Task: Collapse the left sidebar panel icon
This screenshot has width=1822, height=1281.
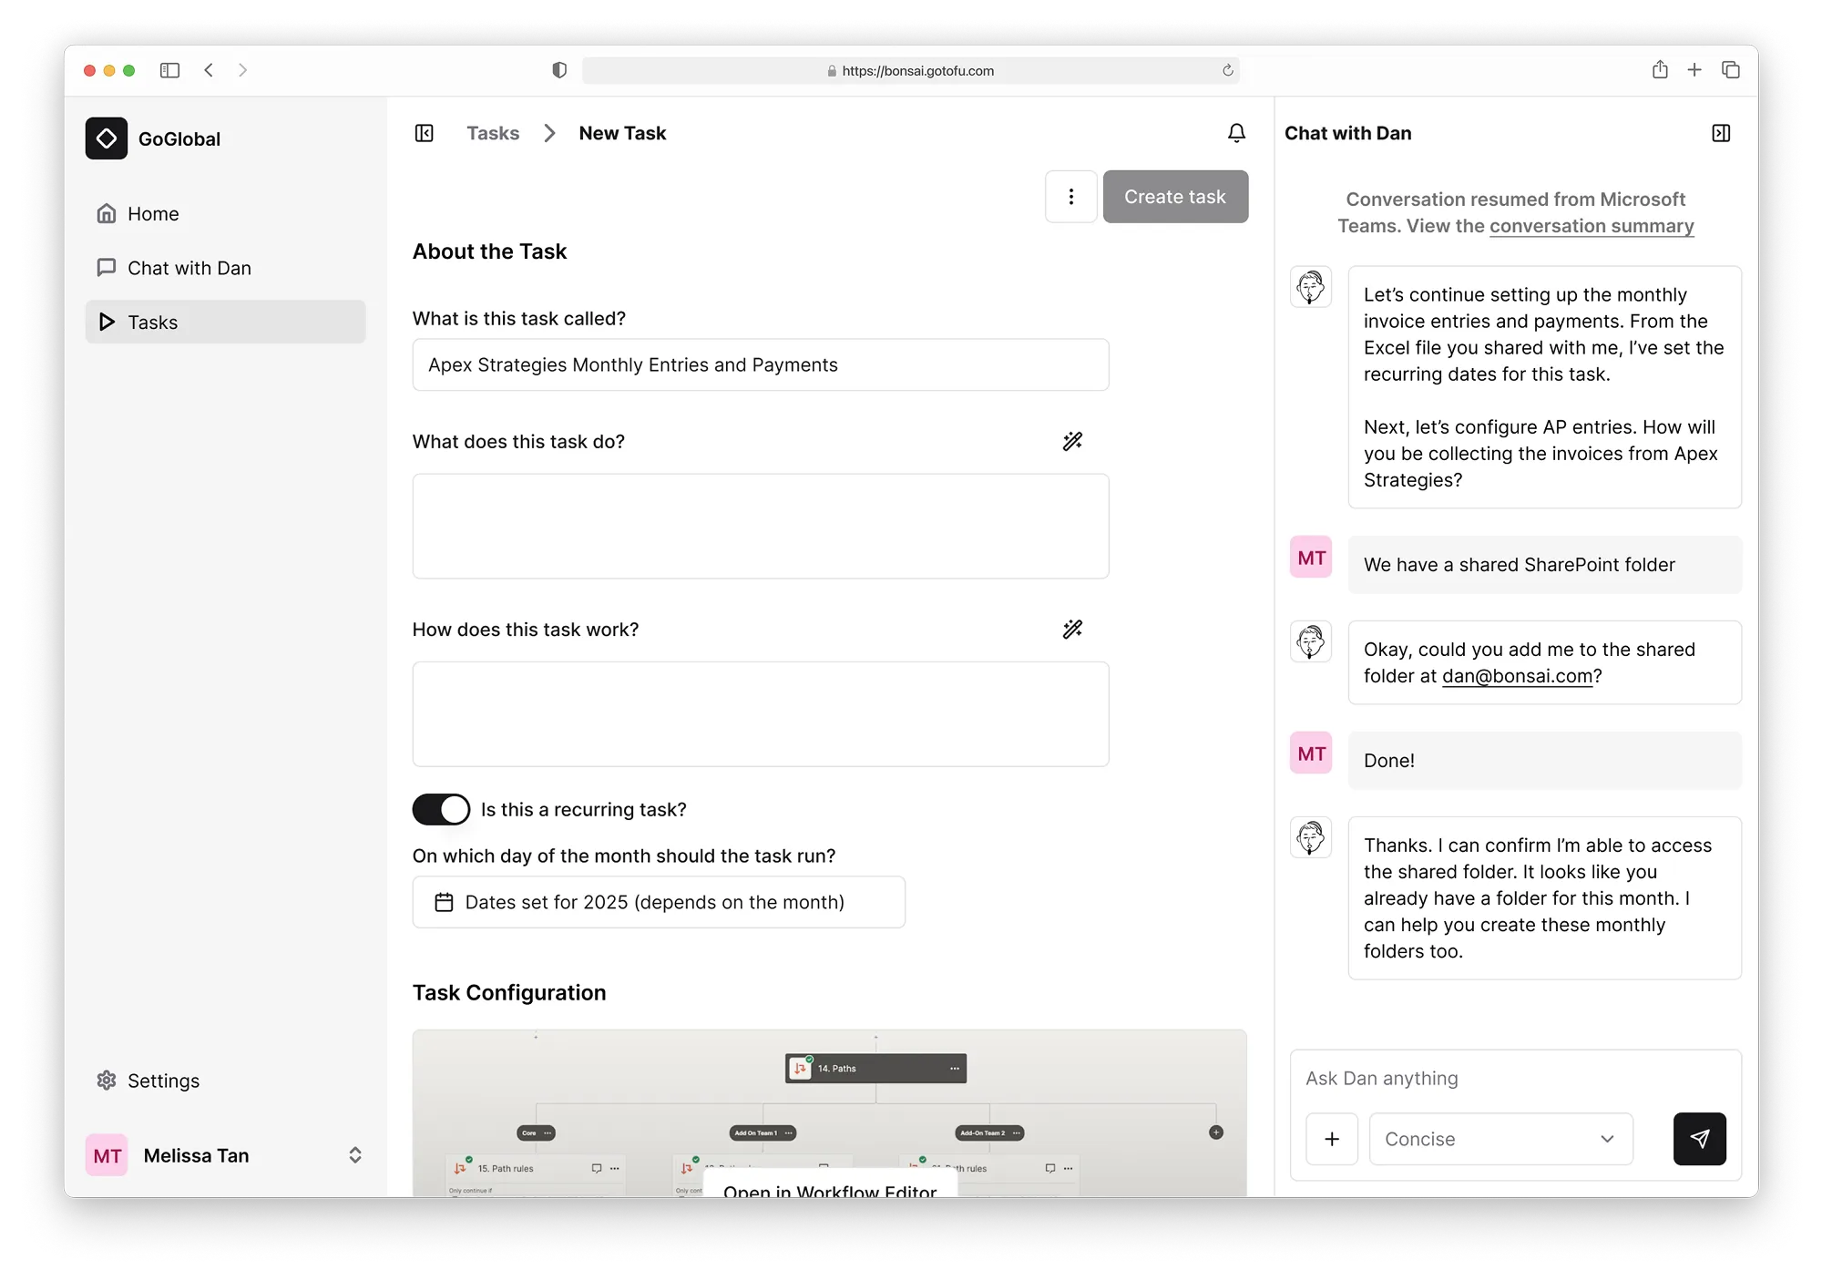Action: click(x=425, y=133)
